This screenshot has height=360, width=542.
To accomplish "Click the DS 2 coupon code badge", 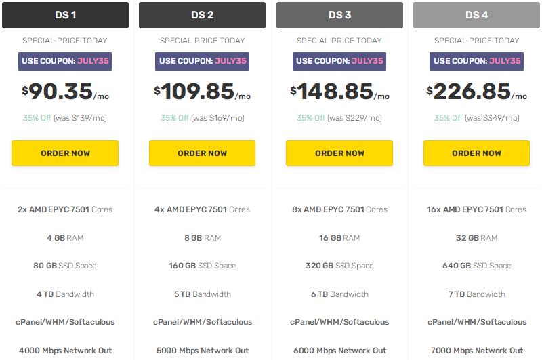I will coord(203,61).
